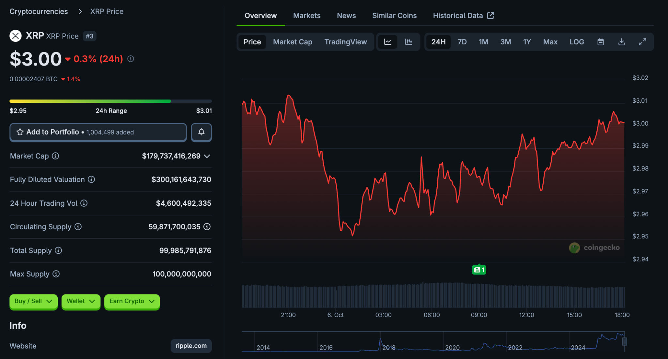The image size is (668, 359).
Task: Select the 7D time range
Action: tap(462, 42)
